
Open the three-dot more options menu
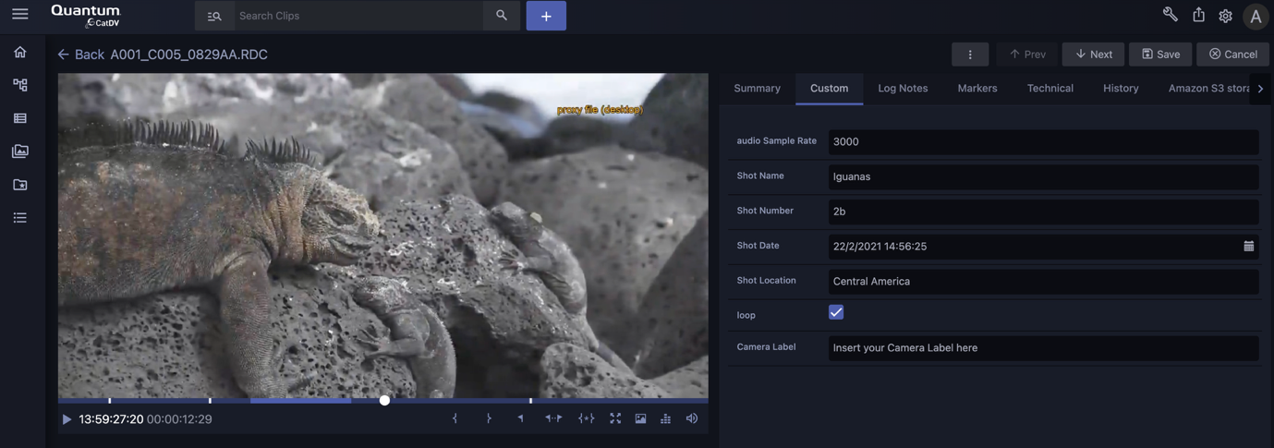pyautogui.click(x=970, y=54)
